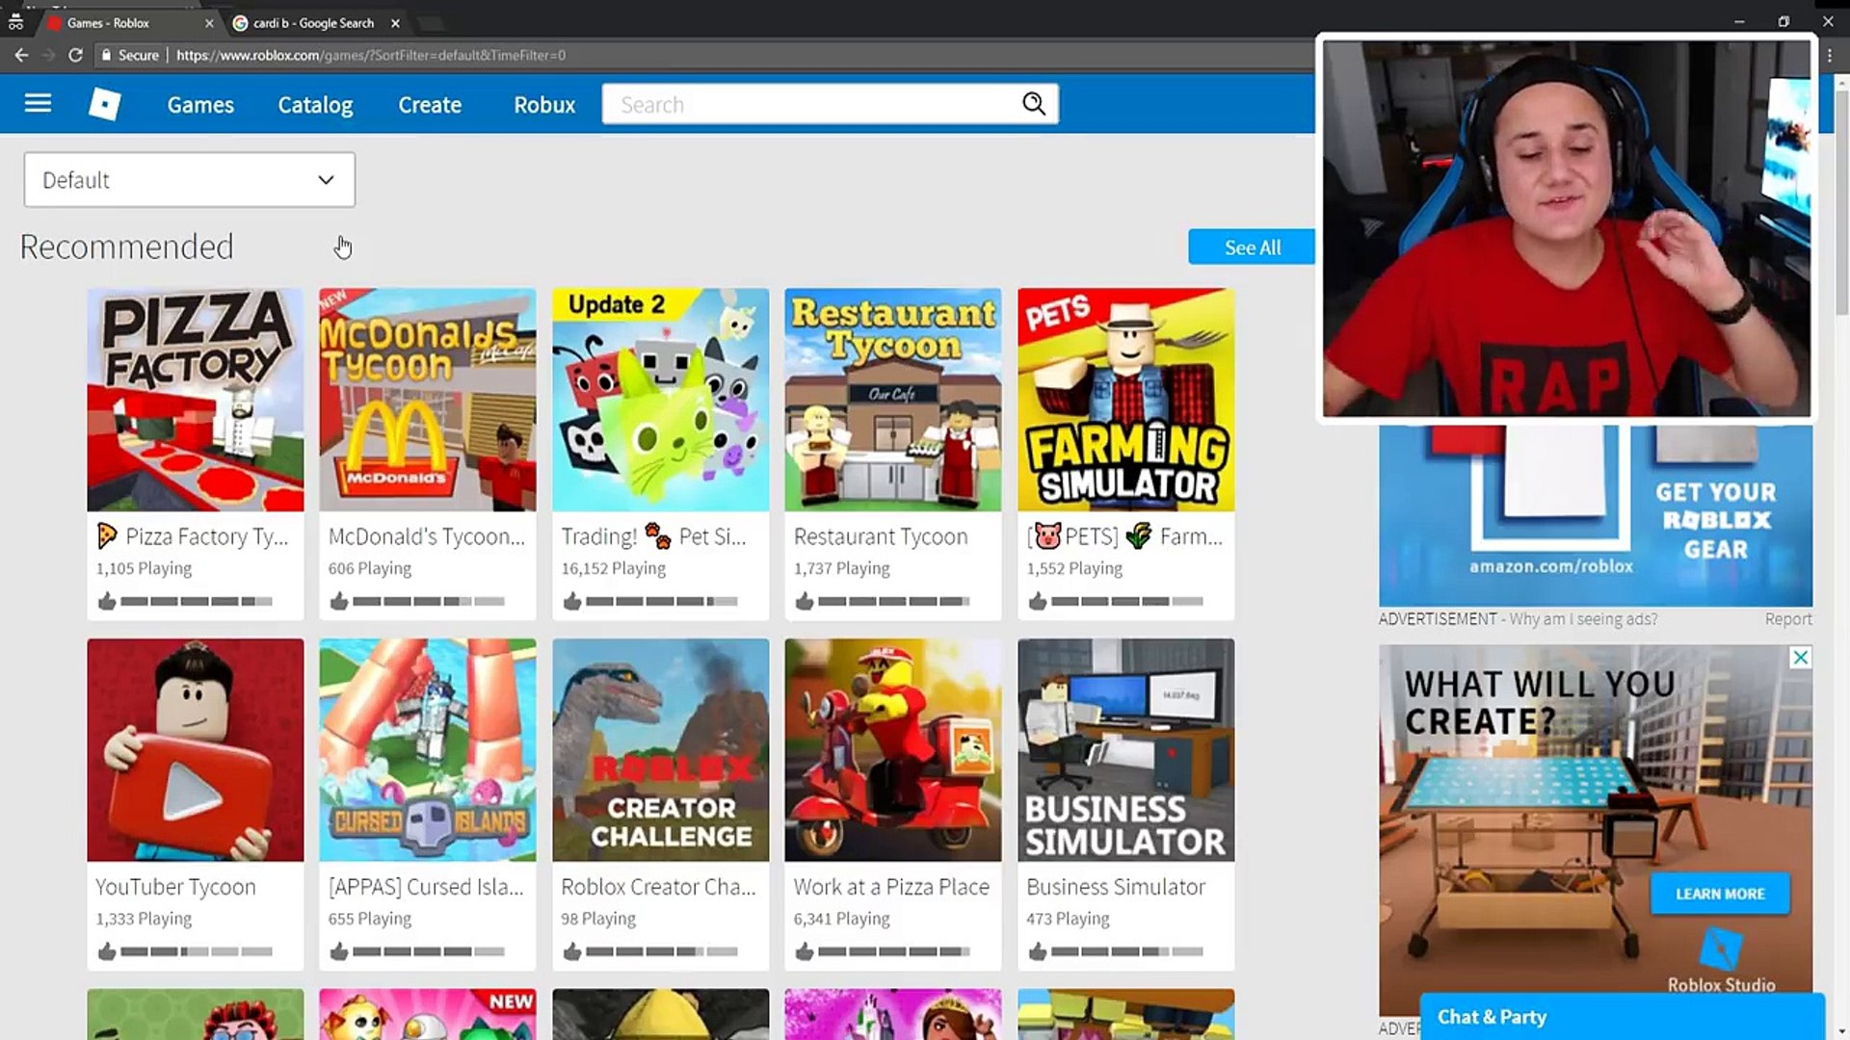Click the rating bar under Restaurant Tycoon
1850x1040 pixels.
click(x=893, y=602)
